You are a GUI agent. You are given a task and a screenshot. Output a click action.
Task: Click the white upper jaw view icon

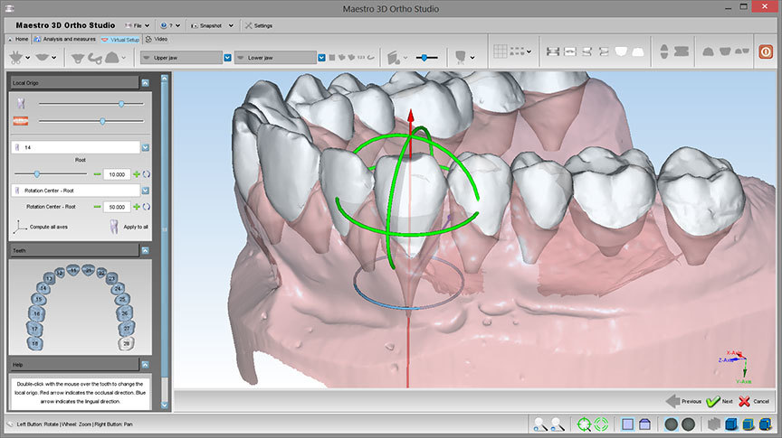[x=621, y=51]
